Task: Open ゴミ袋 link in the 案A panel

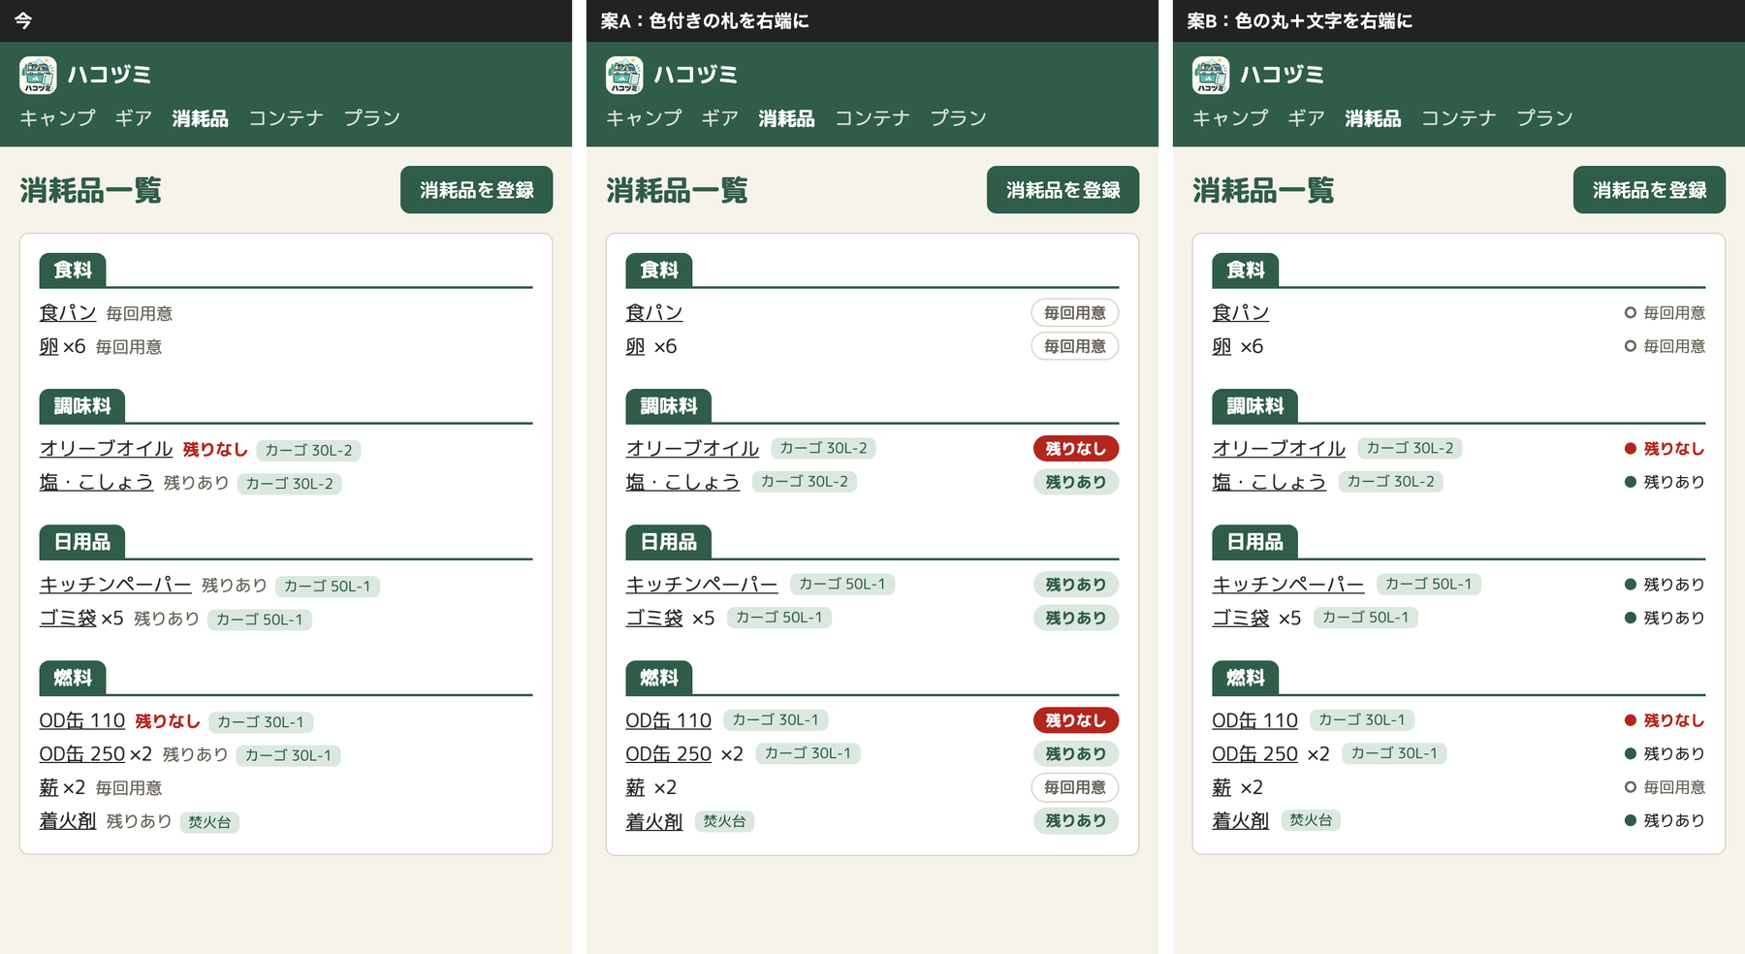Action: click(x=654, y=618)
